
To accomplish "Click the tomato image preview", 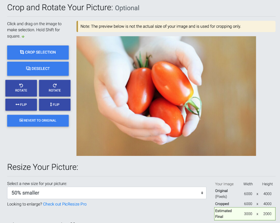I will pyautogui.click(x=166, y=96).
